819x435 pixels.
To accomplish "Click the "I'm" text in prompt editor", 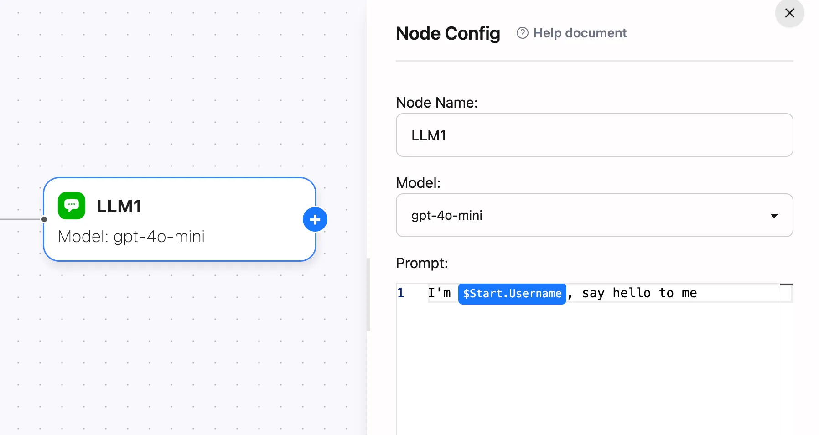I will pos(439,293).
